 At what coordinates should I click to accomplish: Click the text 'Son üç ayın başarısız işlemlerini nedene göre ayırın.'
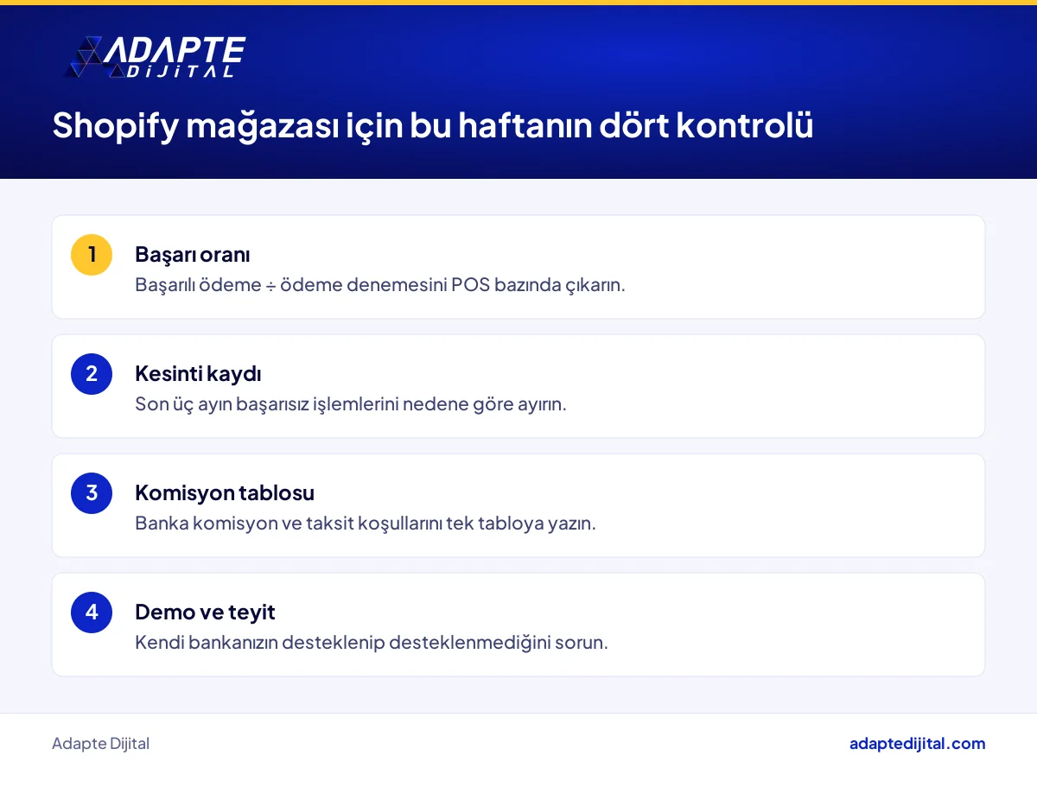[x=351, y=404]
